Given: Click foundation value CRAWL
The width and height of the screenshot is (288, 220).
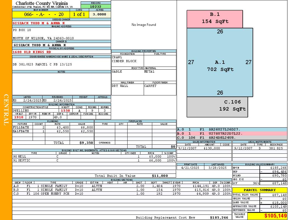Looking at the screenshot, I should point(117,57).
